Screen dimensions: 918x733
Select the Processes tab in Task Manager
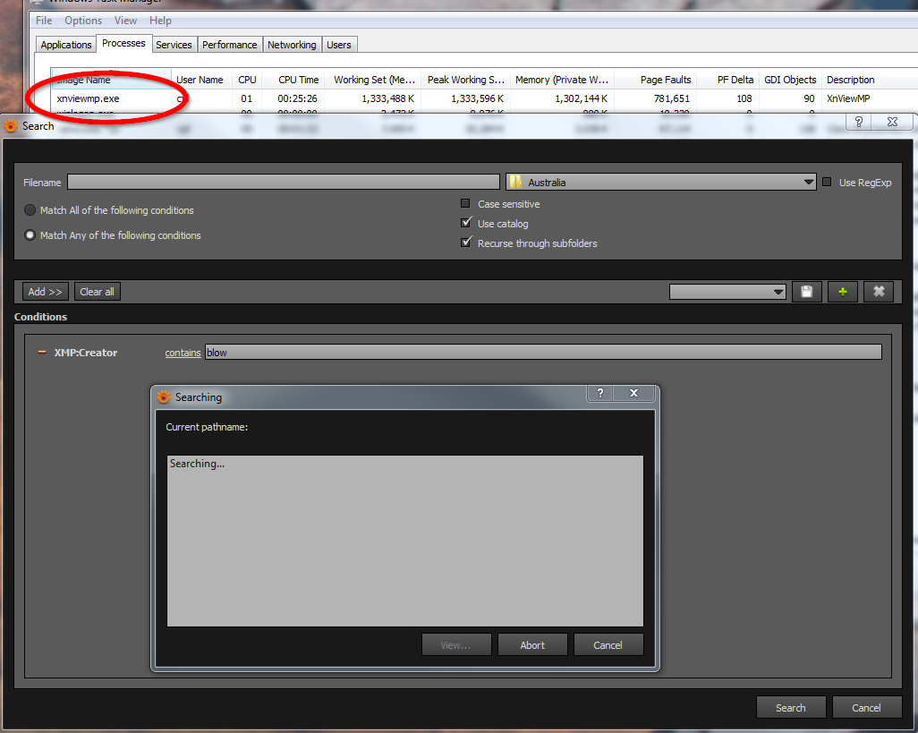tap(123, 43)
